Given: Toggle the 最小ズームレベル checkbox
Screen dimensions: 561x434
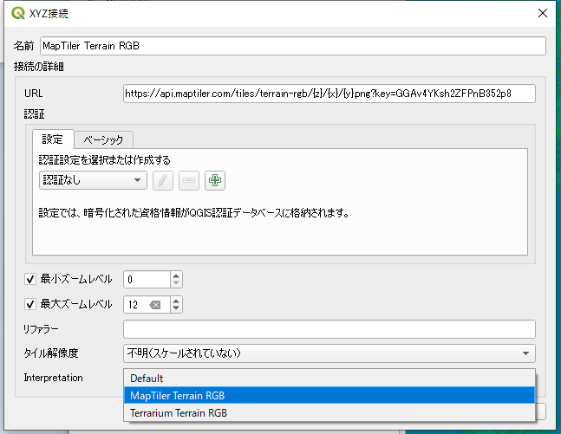Looking at the screenshot, I should click(30, 279).
